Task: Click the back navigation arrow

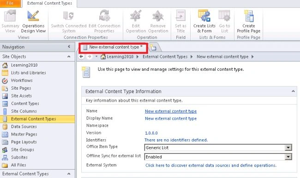Action: pyautogui.click(x=81, y=56)
